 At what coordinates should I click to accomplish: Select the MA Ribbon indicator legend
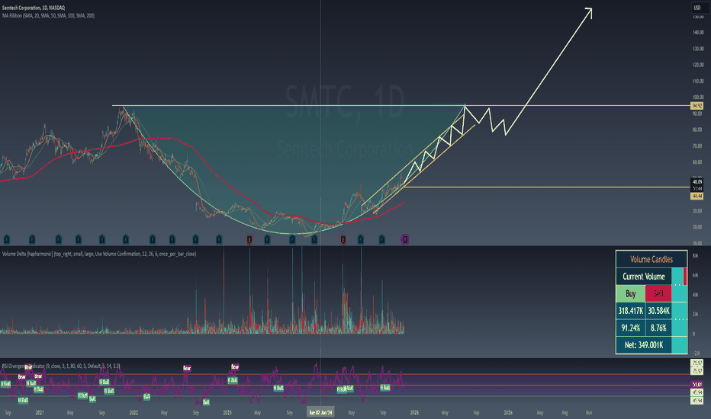tap(48, 15)
